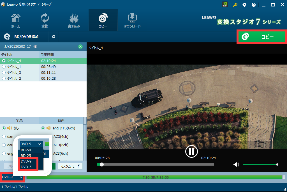
Task: Open the DVD-9 disc type dropdown
Action: coord(12,177)
